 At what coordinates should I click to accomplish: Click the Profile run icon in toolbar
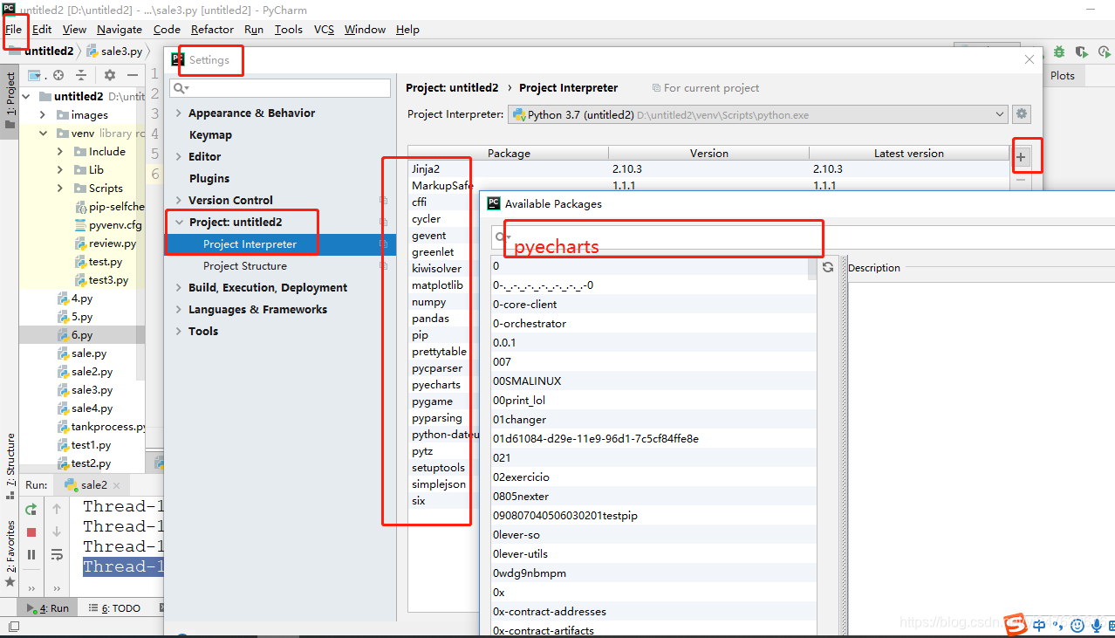[x=1103, y=52]
